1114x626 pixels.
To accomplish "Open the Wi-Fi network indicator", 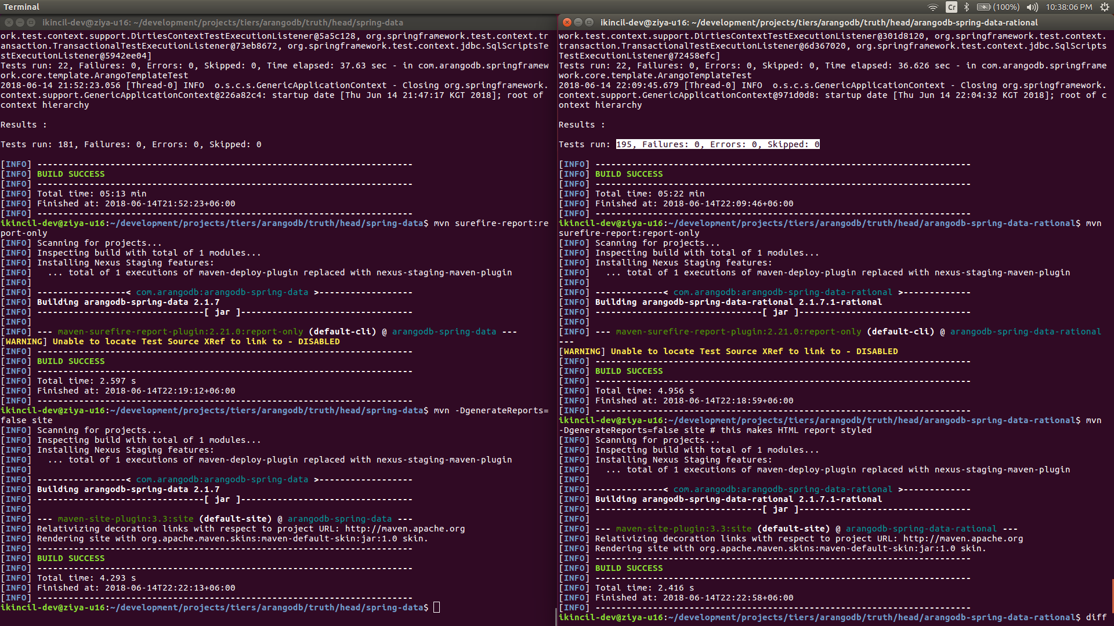I will (x=933, y=7).
